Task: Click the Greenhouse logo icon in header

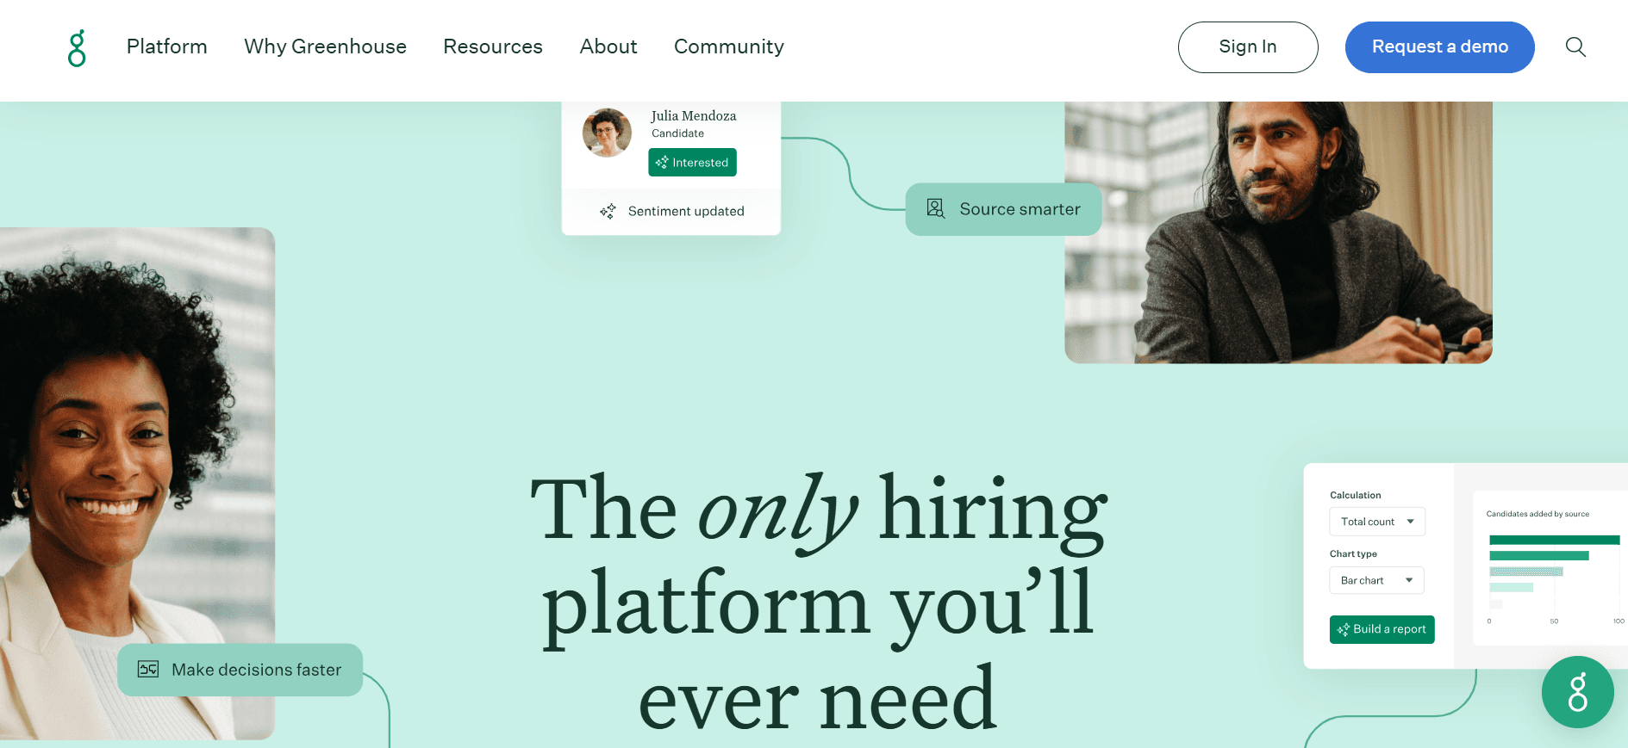Action: [x=77, y=47]
